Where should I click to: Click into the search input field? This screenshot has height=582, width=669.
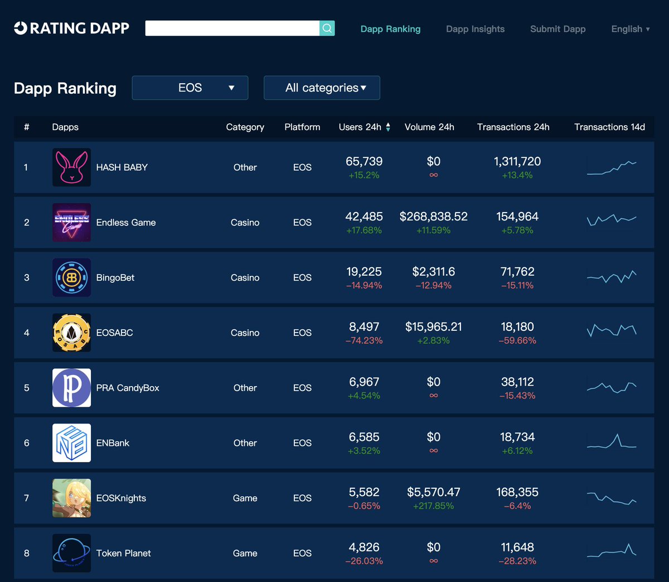pos(232,28)
